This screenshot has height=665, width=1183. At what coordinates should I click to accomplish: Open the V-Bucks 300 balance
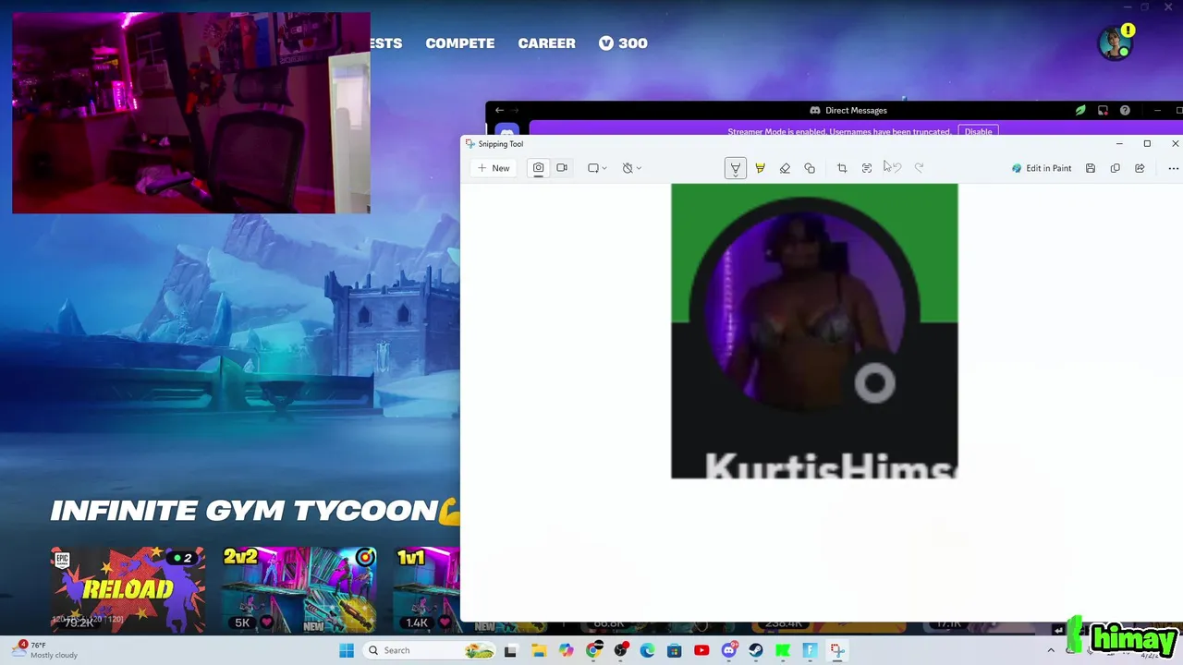click(x=623, y=43)
